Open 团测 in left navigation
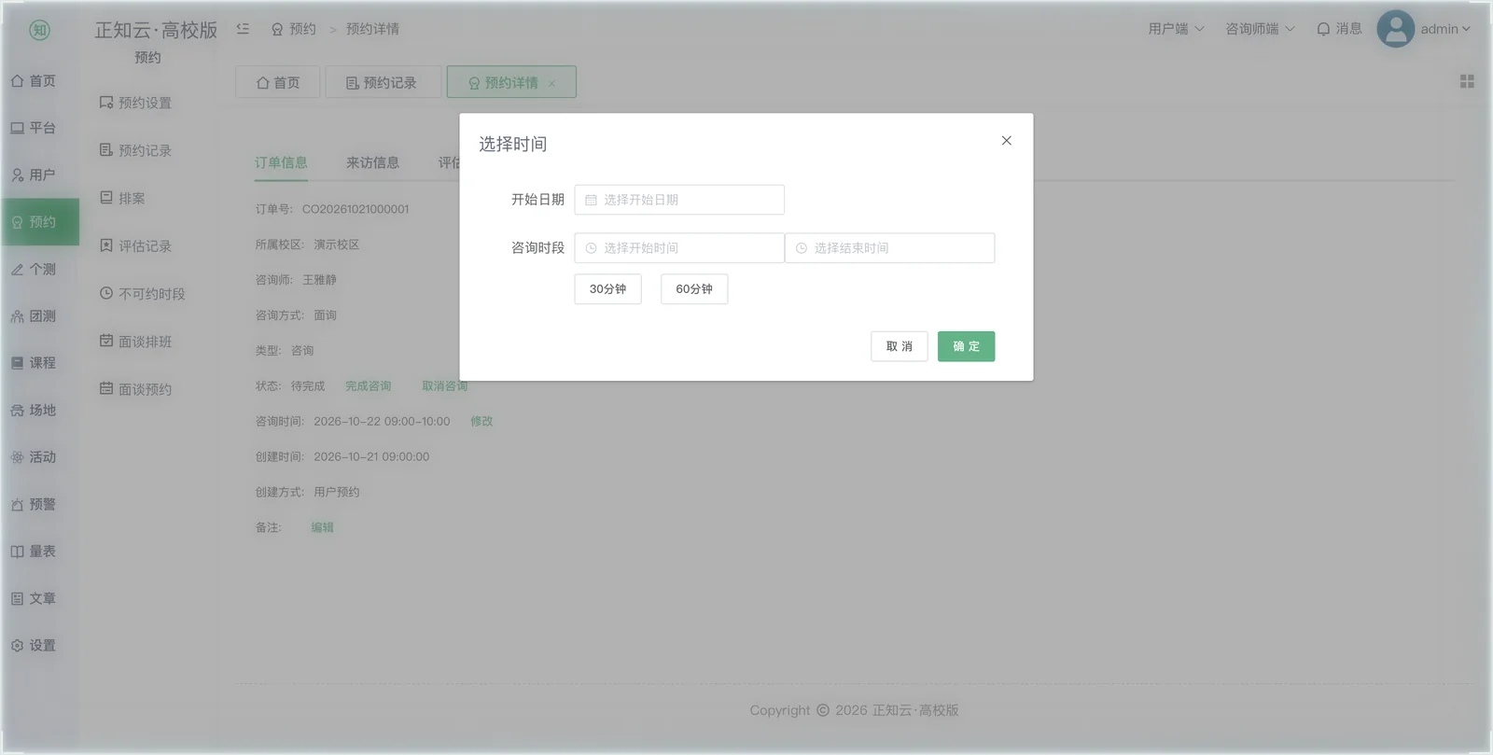The image size is (1493, 755). (x=34, y=316)
